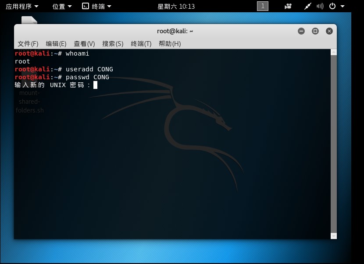Viewport: 364px width, 264px height.
Task: Click the terminal vertical scrollbar
Action: pyautogui.click(x=334, y=144)
